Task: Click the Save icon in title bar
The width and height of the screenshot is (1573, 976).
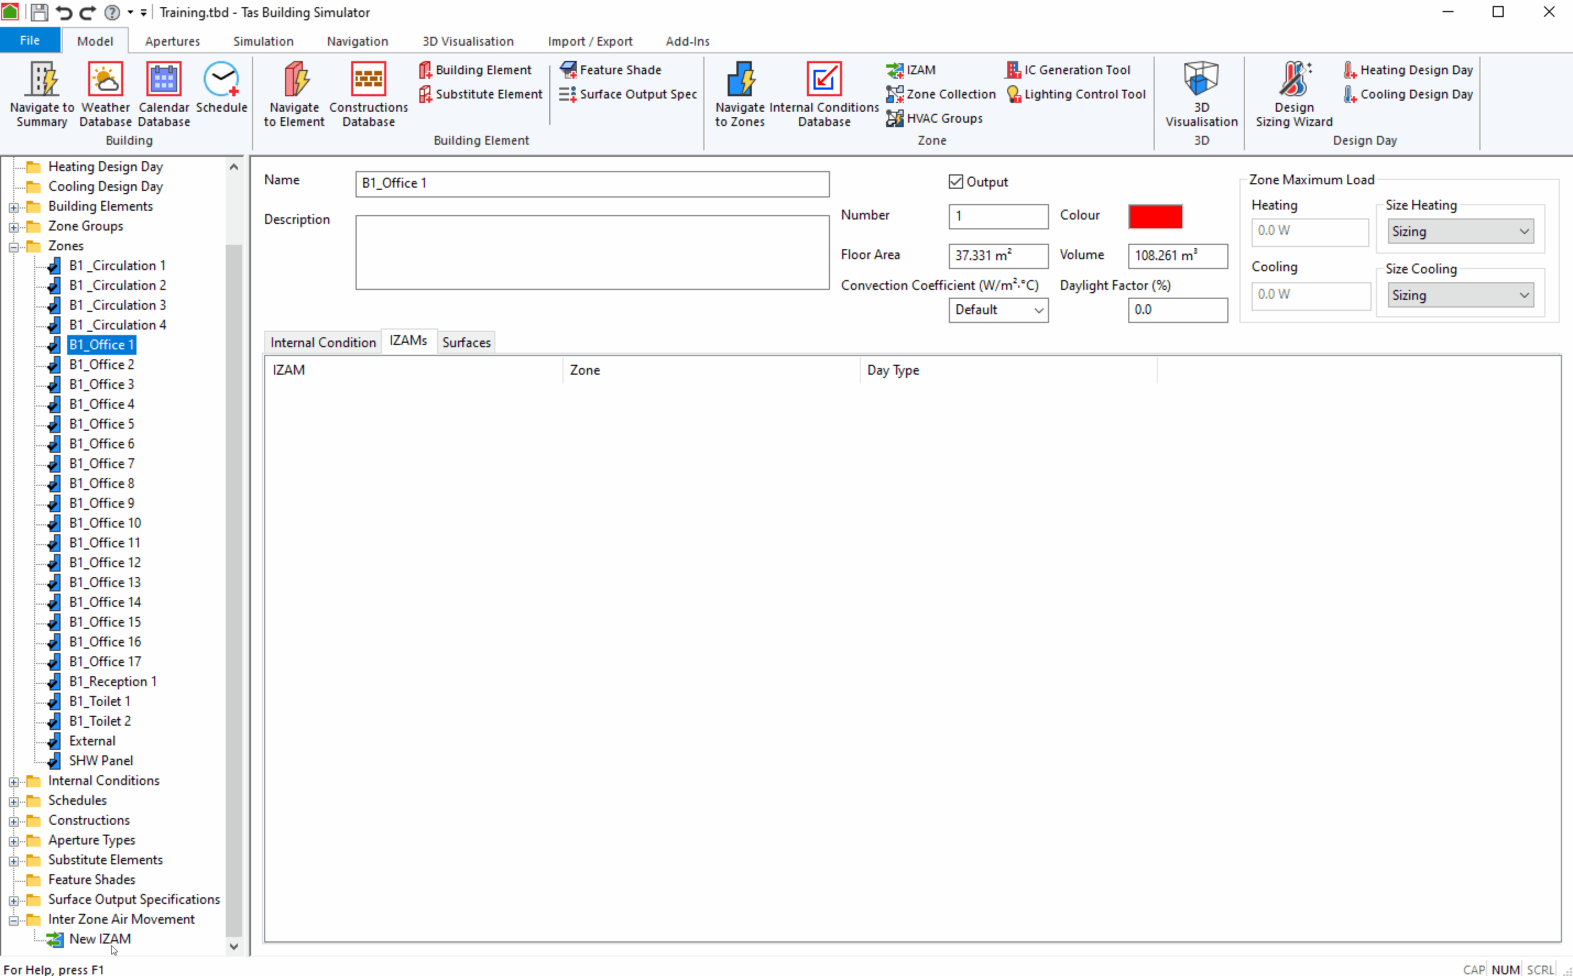Action: 40,12
